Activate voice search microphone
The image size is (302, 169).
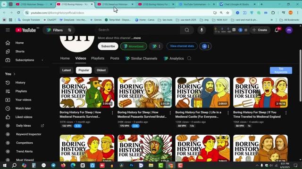pyautogui.click(x=201, y=30)
